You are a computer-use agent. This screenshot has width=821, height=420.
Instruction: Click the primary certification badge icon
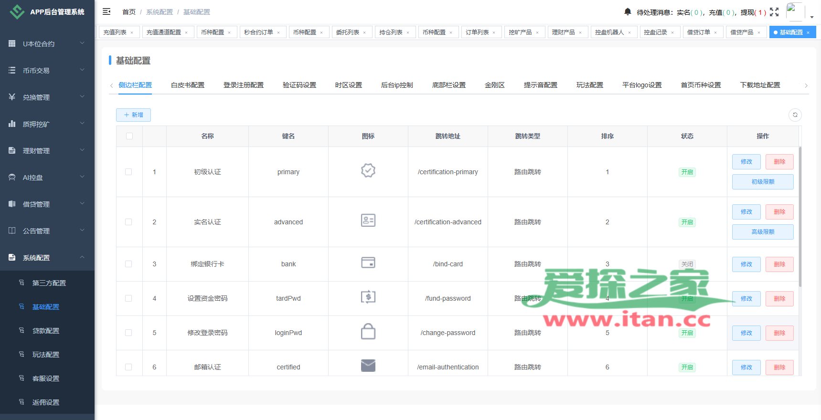[x=368, y=170]
